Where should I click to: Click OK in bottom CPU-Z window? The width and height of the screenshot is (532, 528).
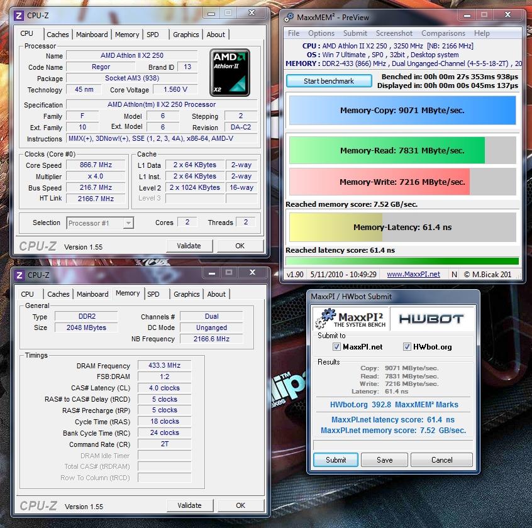(241, 505)
